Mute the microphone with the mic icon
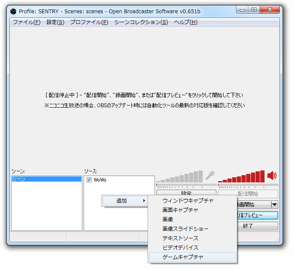294x270 pixels. click(210, 176)
